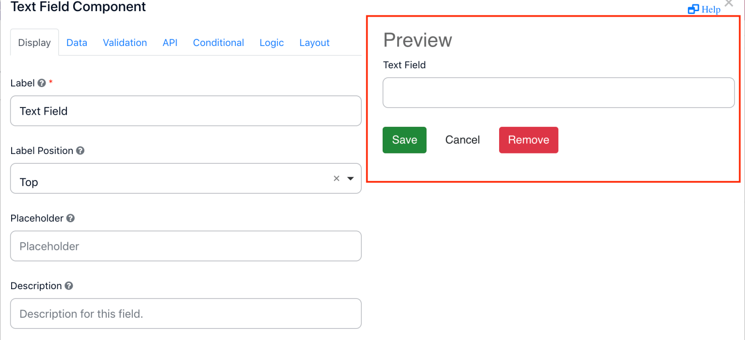The image size is (745, 340).
Task: Clear the Label Position selection with X
Action: [337, 178]
